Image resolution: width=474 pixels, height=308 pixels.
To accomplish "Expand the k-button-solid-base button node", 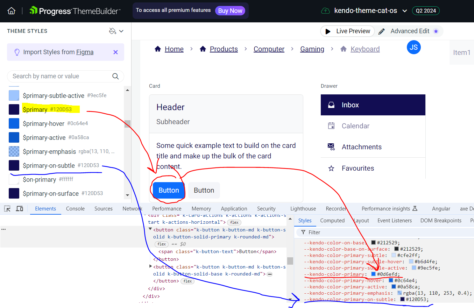I will [x=150, y=266].
